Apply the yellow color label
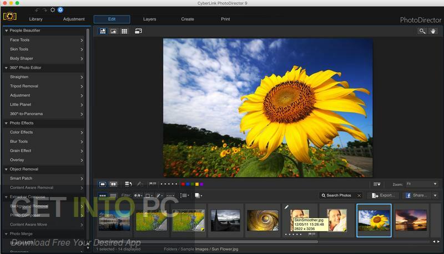The image size is (444, 254). [197, 184]
